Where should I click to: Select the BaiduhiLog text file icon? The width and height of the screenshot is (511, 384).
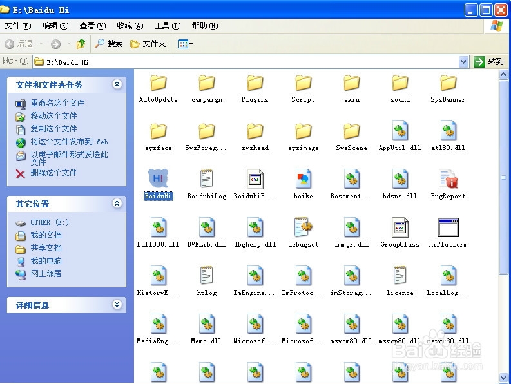tap(207, 178)
